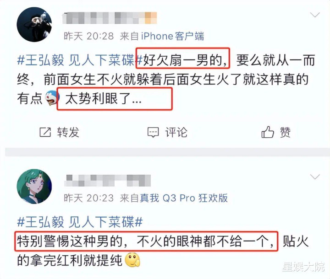Screen dimensions: 330x279
Task: Click the yellow shy emoji in second post
Action: pyautogui.click(x=132, y=260)
